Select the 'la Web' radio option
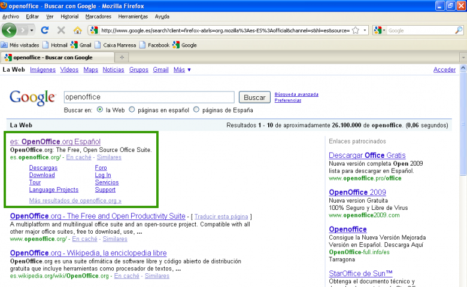 (100, 110)
